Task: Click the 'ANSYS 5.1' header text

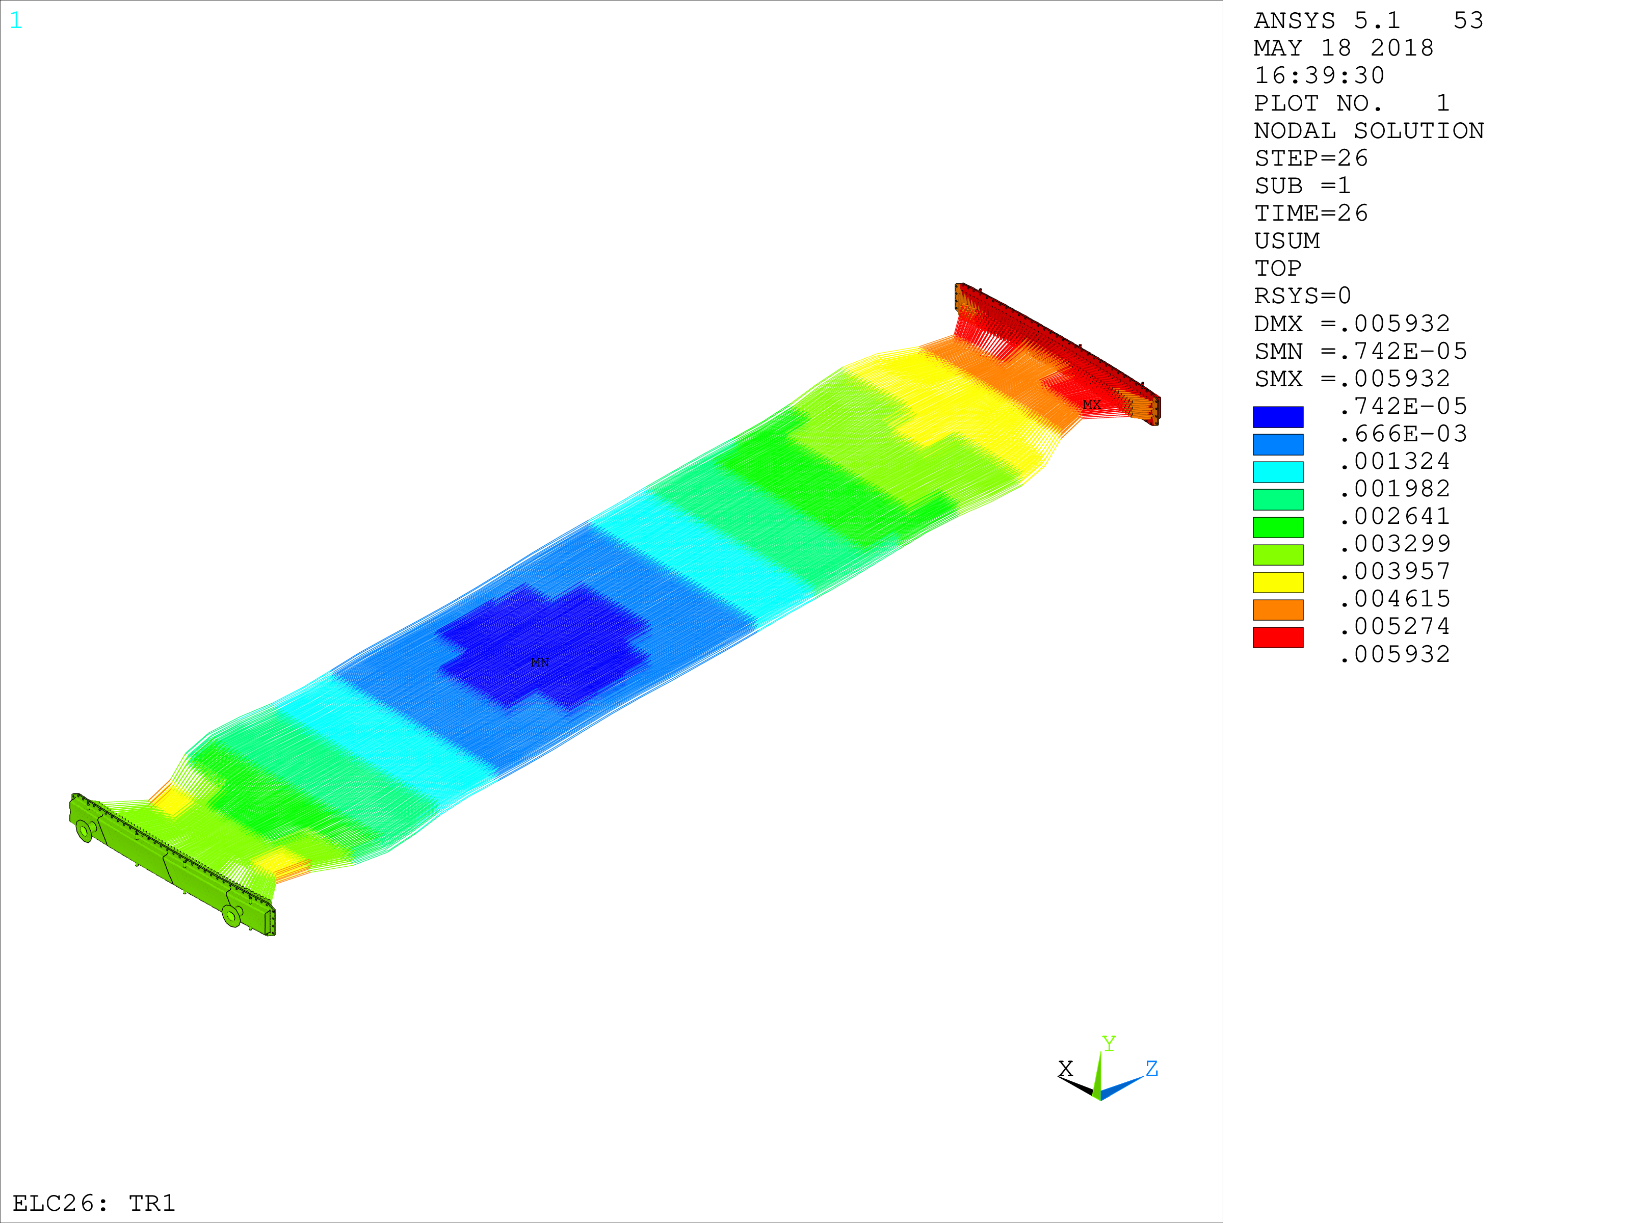Action: (x=1327, y=21)
